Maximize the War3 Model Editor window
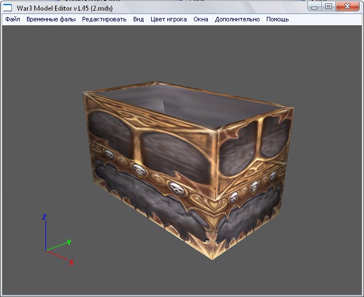The width and height of the screenshot is (364, 297). 329,7
